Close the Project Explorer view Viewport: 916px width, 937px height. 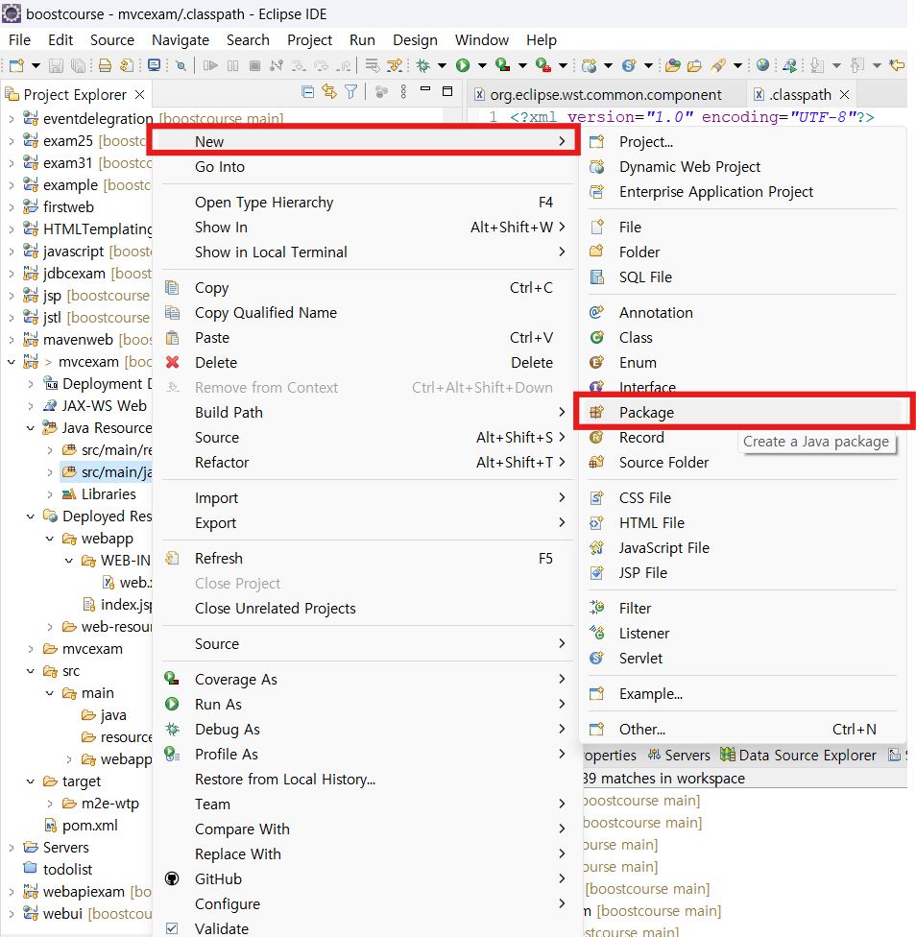point(140,94)
